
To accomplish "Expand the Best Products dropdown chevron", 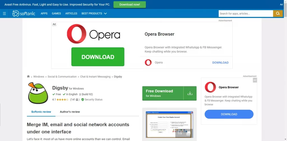I will click(105, 13).
